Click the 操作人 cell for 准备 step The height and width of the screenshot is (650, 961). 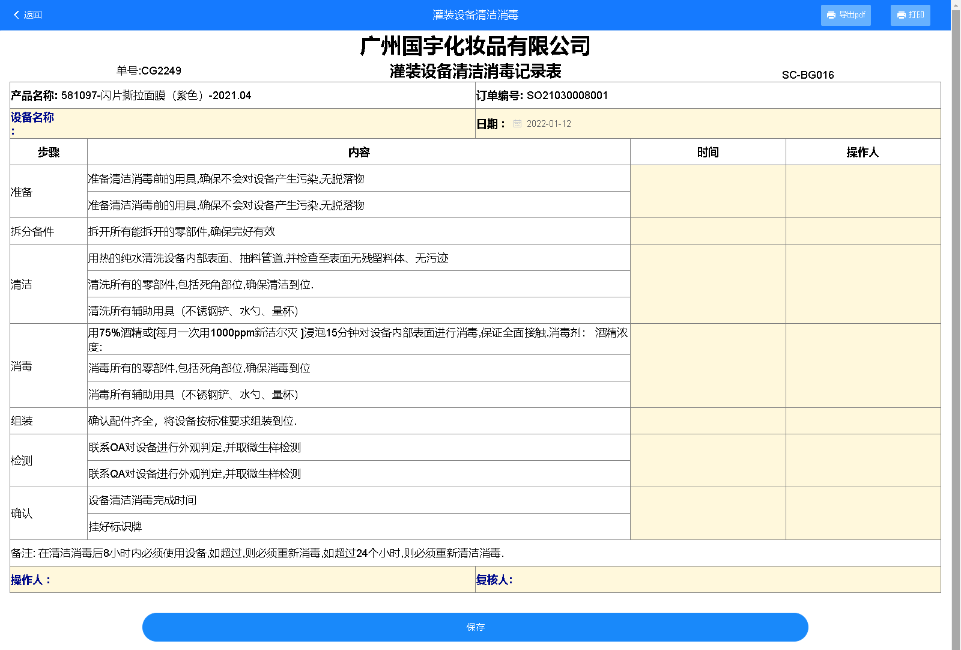pyautogui.click(x=862, y=192)
